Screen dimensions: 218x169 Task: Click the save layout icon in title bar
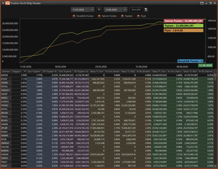[x=202, y=3]
